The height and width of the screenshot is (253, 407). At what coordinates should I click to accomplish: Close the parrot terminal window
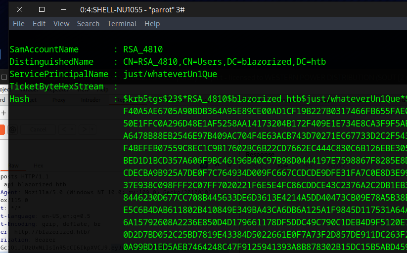pos(19,9)
